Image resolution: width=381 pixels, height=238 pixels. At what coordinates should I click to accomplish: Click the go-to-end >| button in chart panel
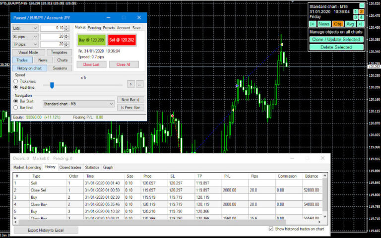pos(361,24)
